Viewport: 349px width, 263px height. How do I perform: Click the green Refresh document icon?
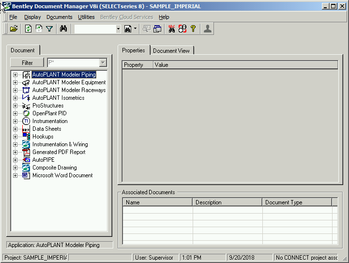pyautogui.click(x=28, y=29)
